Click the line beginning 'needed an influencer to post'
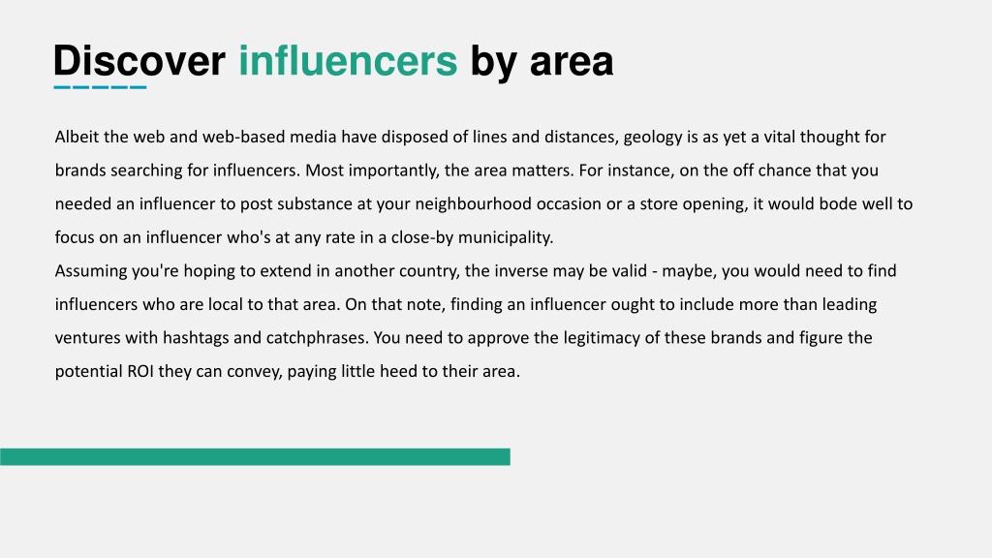This screenshot has width=992, height=558. tap(483, 203)
